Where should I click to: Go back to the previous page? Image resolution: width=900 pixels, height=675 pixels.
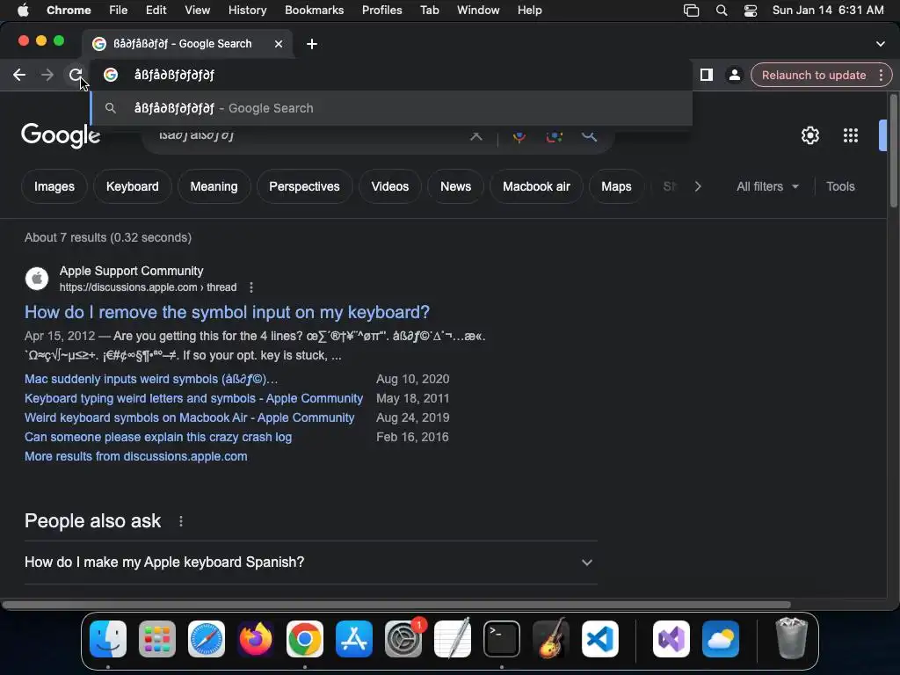tap(19, 75)
